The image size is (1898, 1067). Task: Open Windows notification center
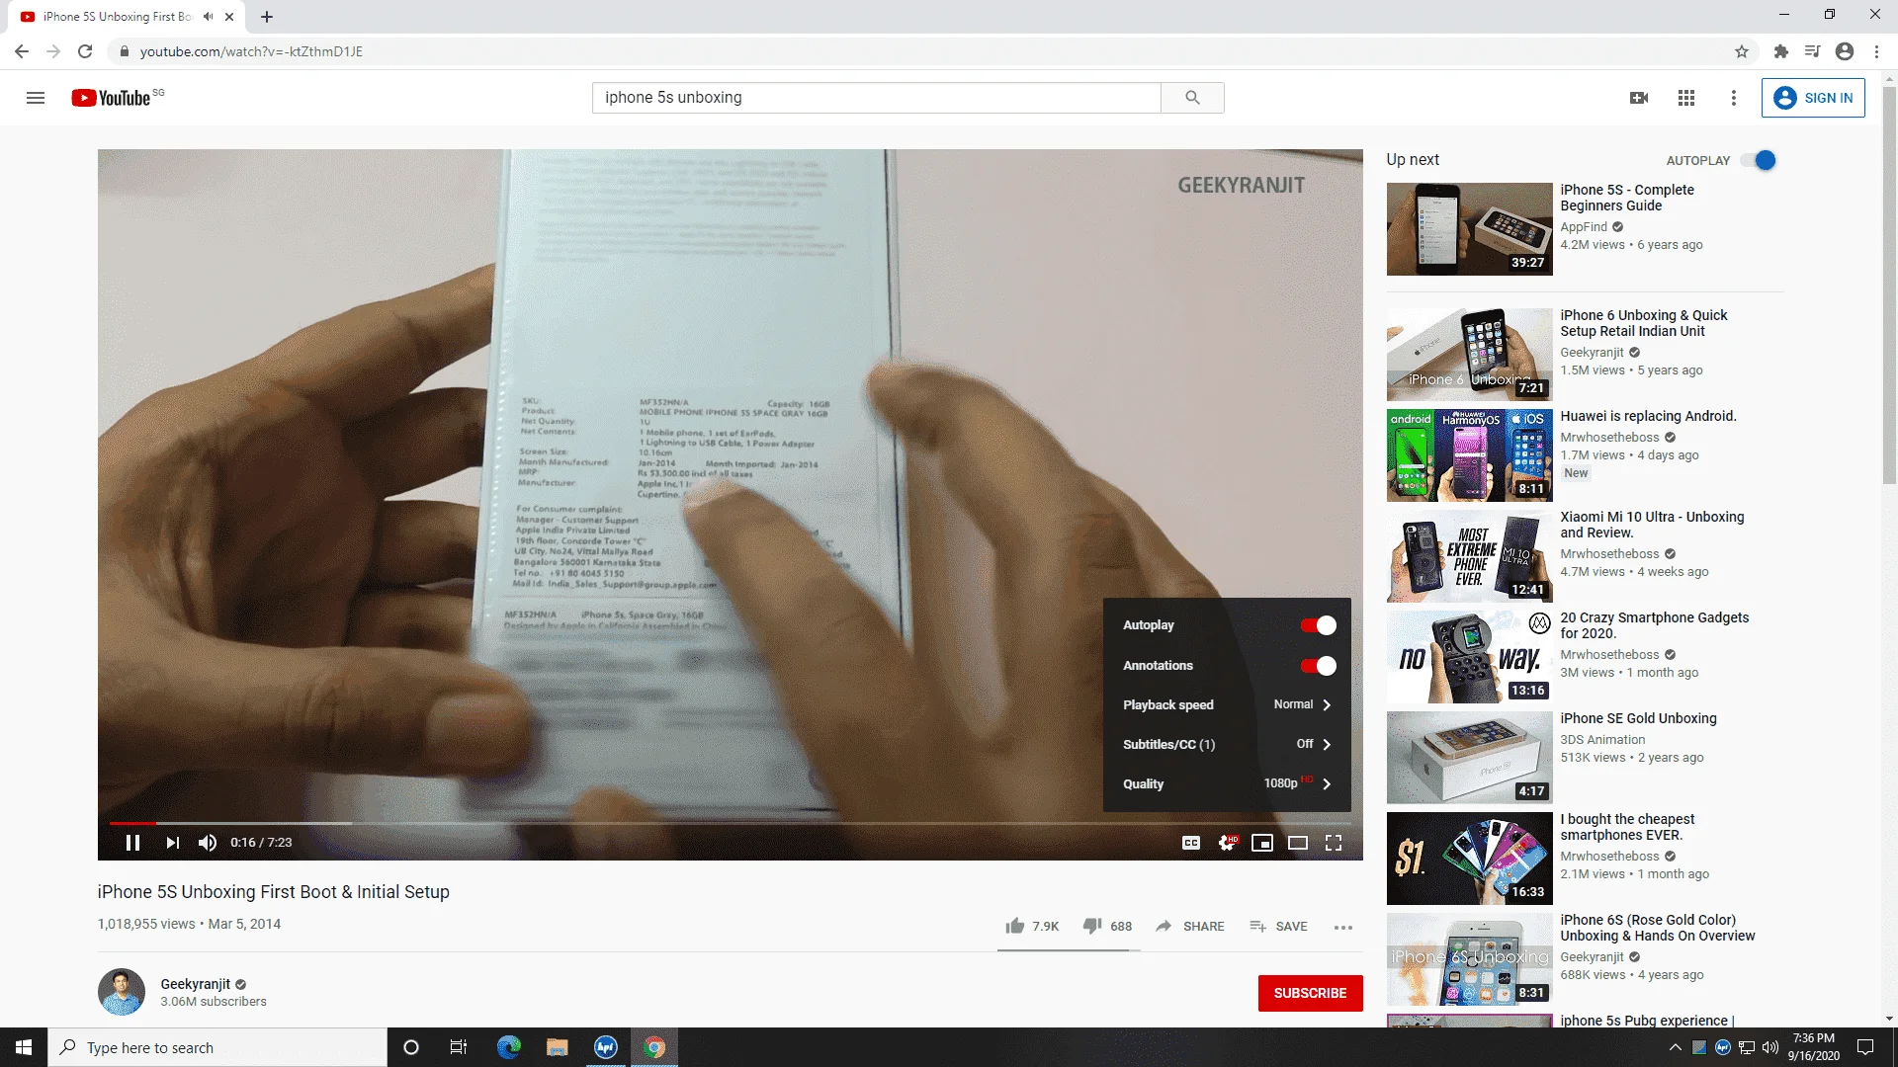coord(1865,1047)
